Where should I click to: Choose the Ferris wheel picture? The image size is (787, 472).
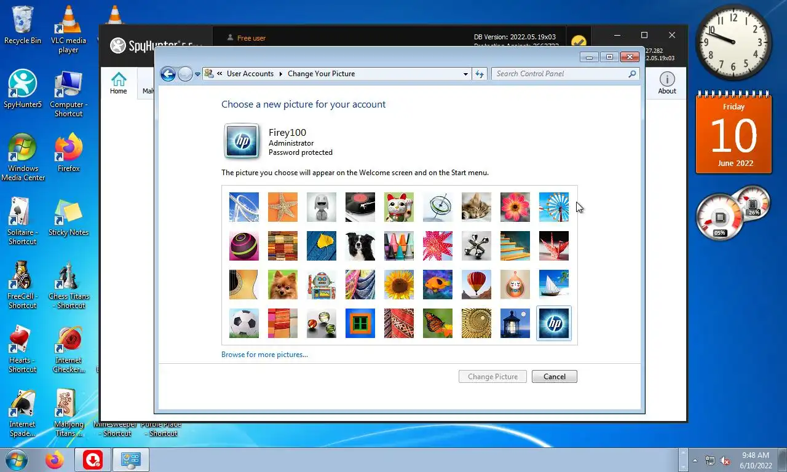pyautogui.click(x=554, y=207)
